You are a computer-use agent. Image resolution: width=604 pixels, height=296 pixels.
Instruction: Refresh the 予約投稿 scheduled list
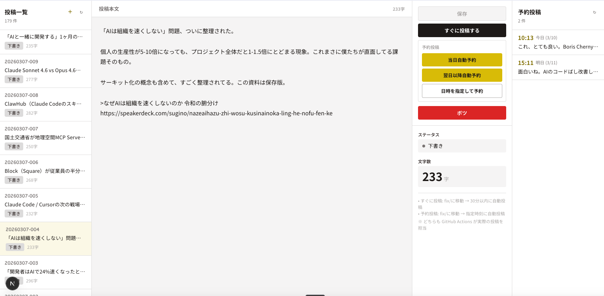coord(594,12)
